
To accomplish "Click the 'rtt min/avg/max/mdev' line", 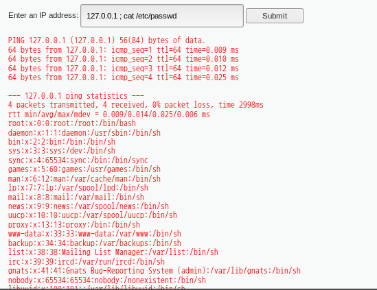I will (109, 114).
